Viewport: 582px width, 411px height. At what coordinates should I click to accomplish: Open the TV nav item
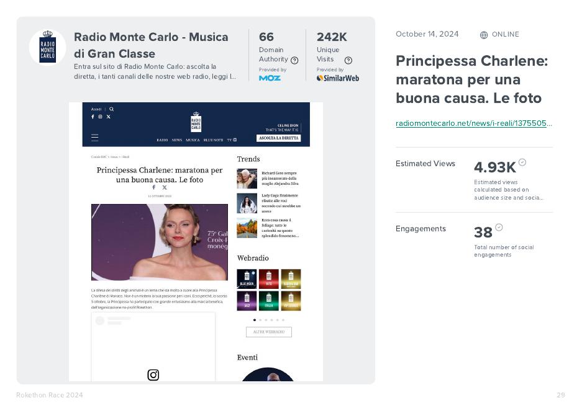pos(232,140)
